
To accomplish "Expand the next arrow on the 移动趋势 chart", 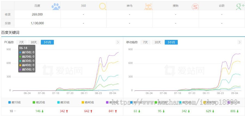I will point(240,42).
